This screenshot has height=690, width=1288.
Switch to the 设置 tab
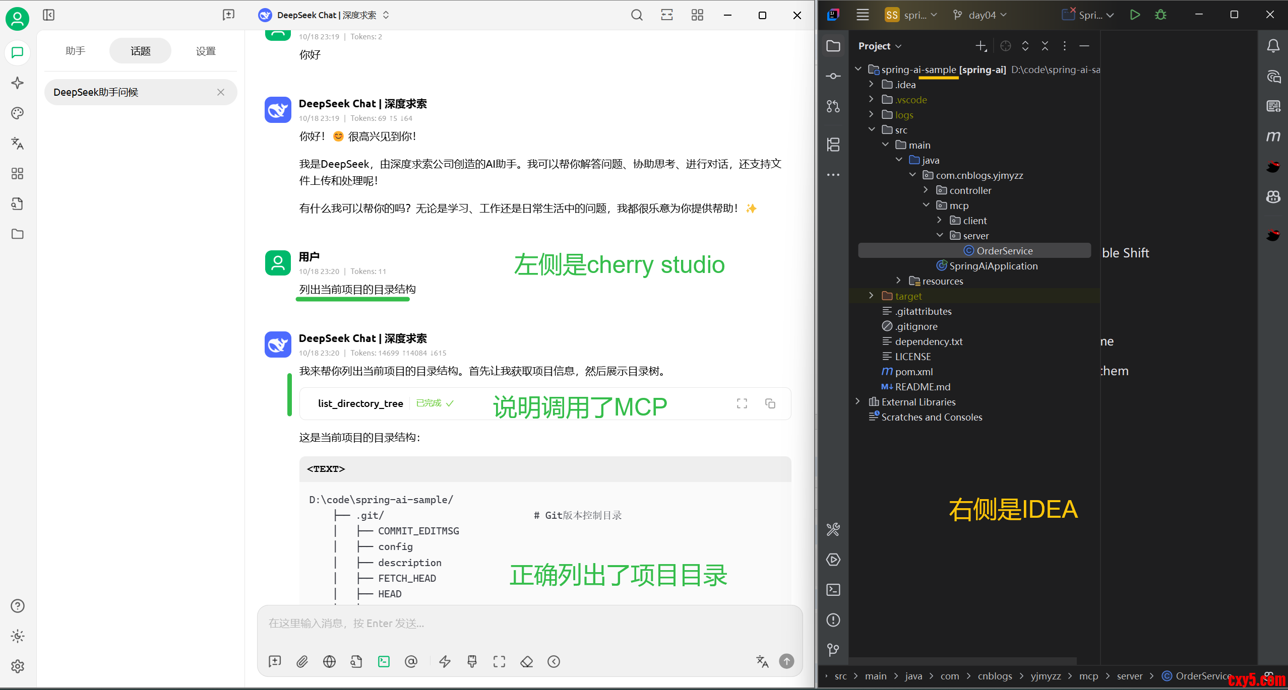(x=206, y=51)
